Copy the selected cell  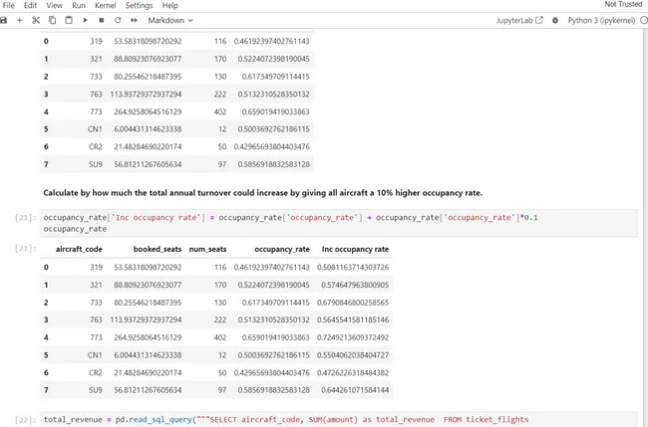pyautogui.click(x=53, y=20)
